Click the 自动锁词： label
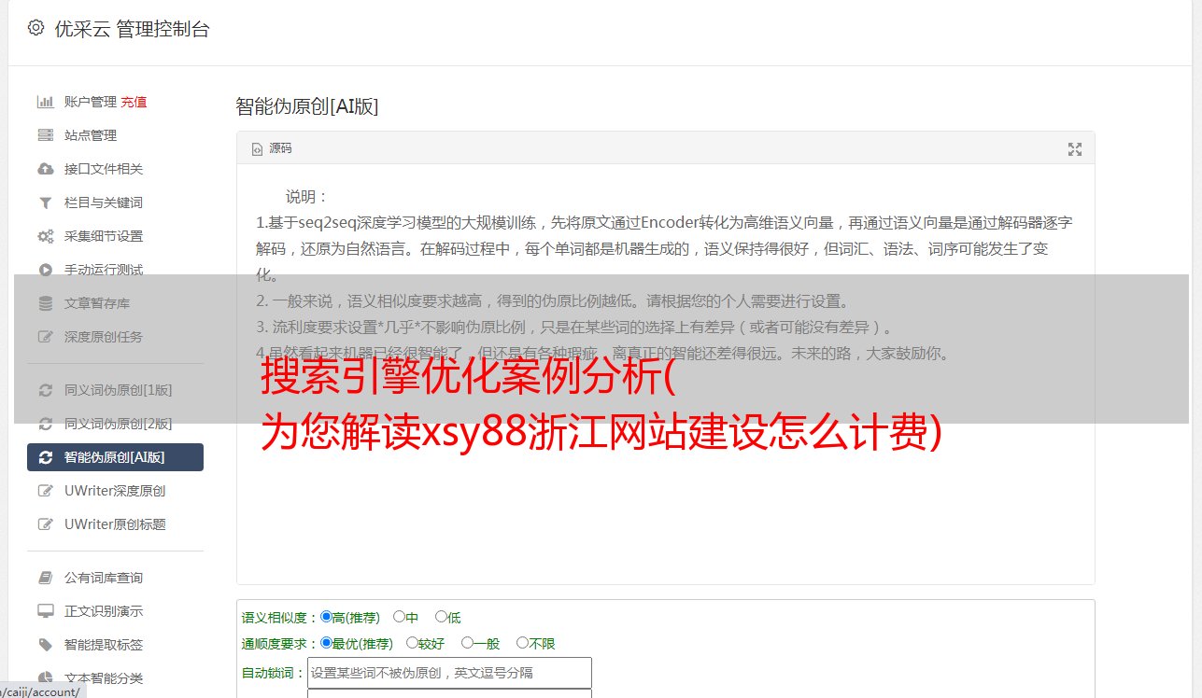1202x698 pixels. coord(274,674)
